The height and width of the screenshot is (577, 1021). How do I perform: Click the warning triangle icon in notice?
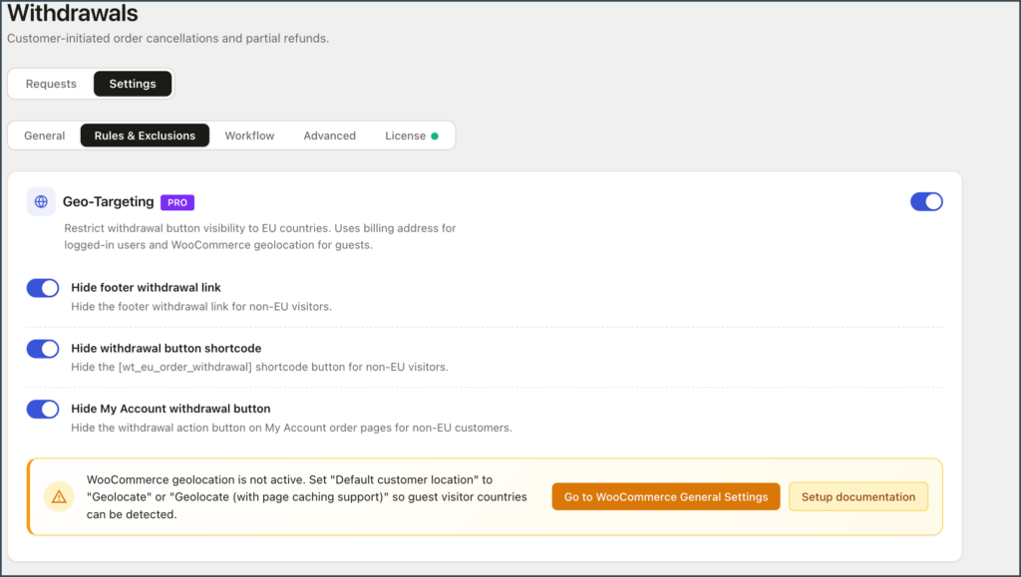coord(59,497)
